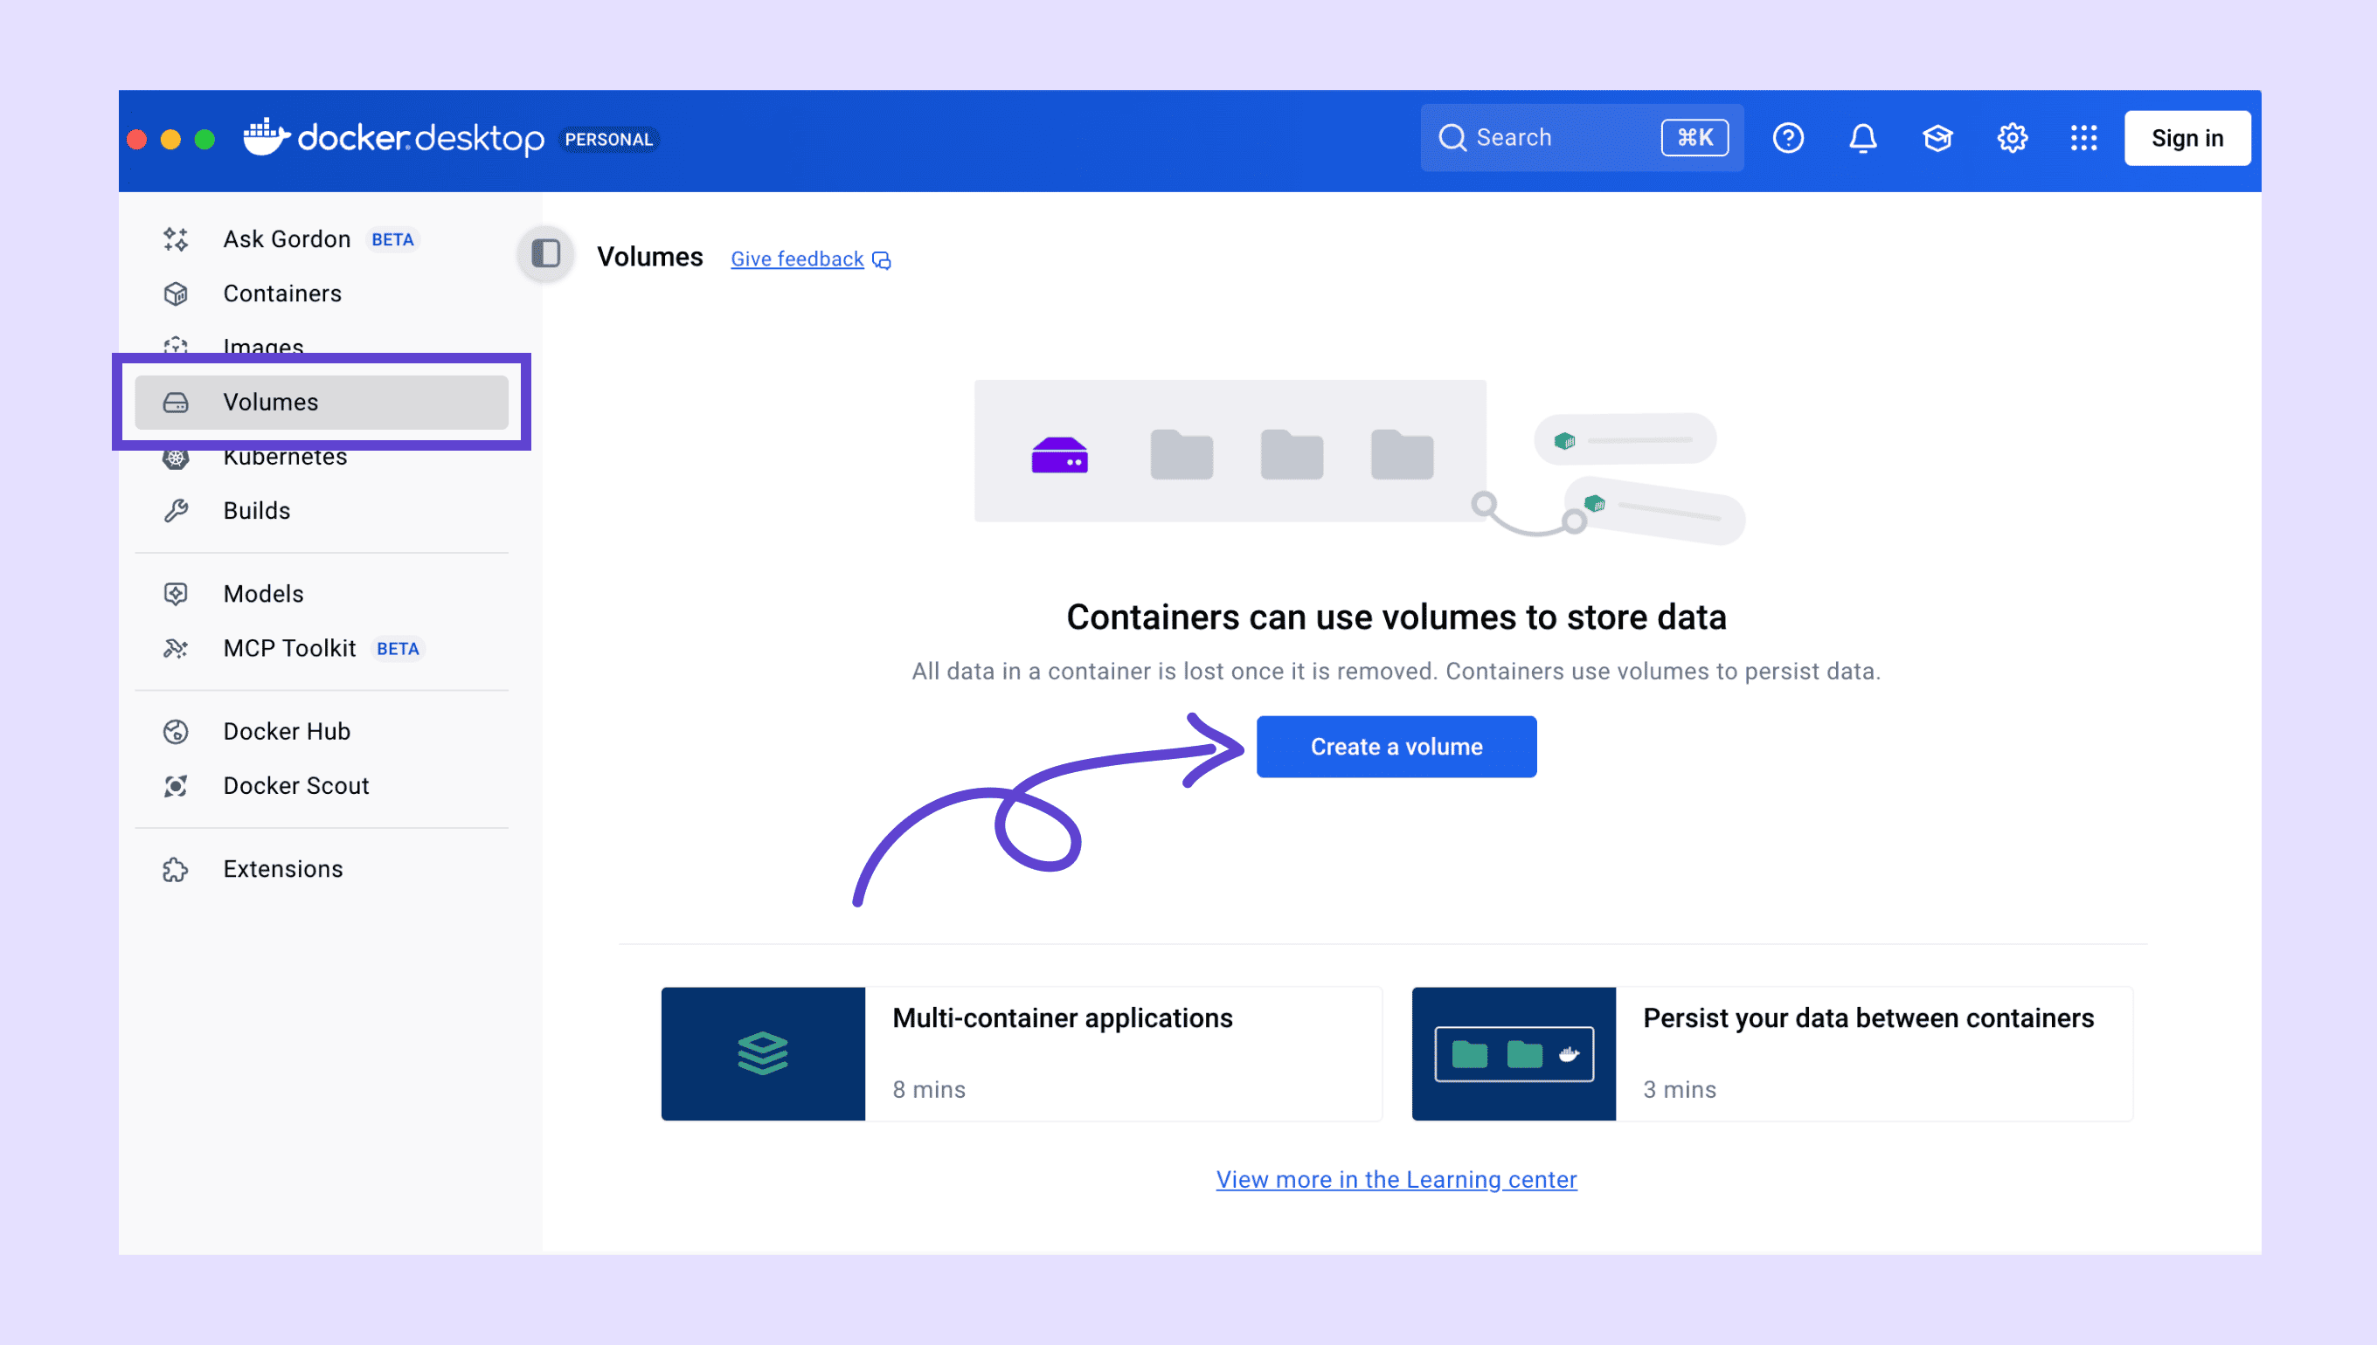
Task: Toggle the sidebar collapse button
Action: [x=546, y=254]
